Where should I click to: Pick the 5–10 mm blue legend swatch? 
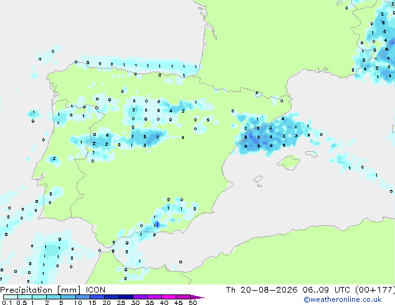[68, 297]
